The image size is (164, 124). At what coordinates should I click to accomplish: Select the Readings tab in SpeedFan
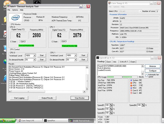click(101, 62)
